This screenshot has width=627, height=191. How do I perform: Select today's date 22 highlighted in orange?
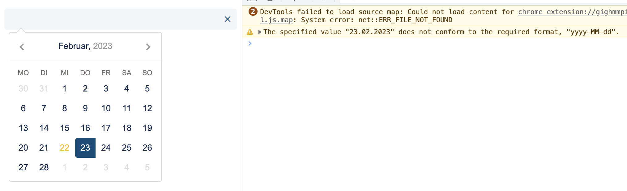(x=65, y=148)
